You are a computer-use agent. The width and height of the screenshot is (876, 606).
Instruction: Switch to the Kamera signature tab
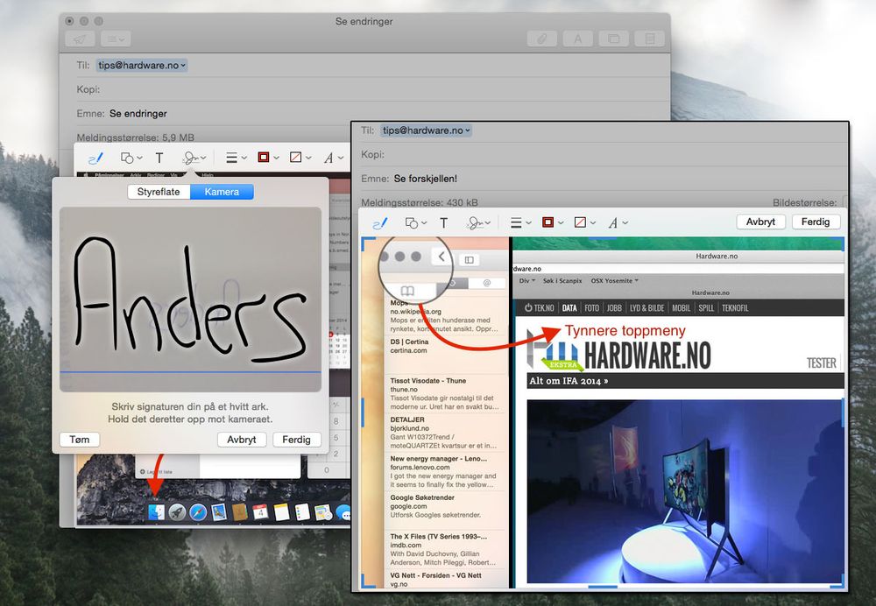(x=222, y=192)
